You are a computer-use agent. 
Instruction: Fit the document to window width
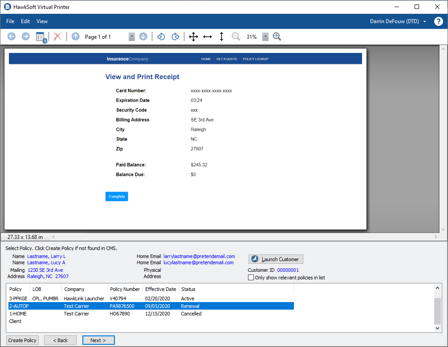tap(208, 36)
